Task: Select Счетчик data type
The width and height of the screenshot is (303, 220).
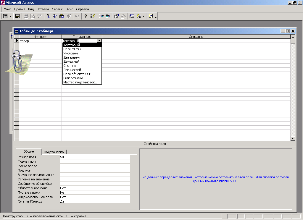Action: click(x=82, y=66)
